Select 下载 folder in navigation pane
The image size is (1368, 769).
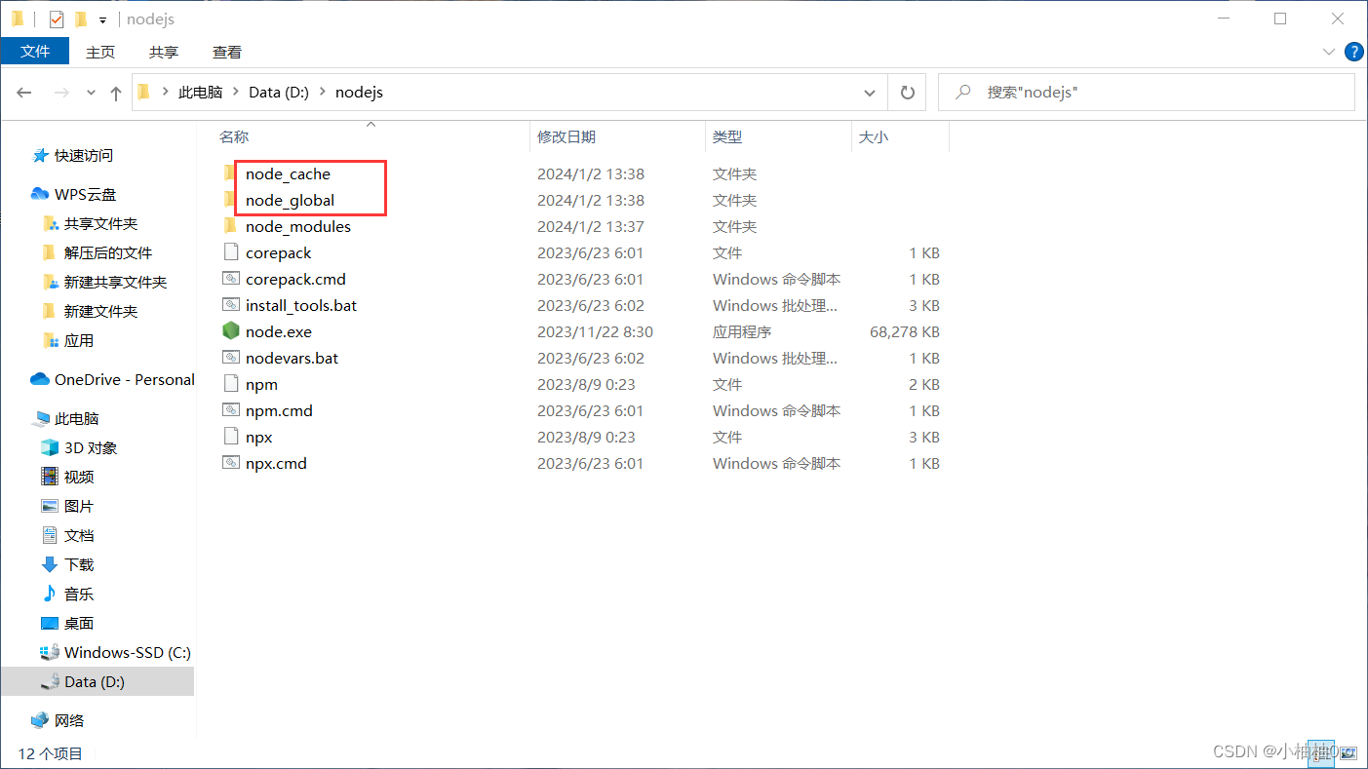pos(67,564)
